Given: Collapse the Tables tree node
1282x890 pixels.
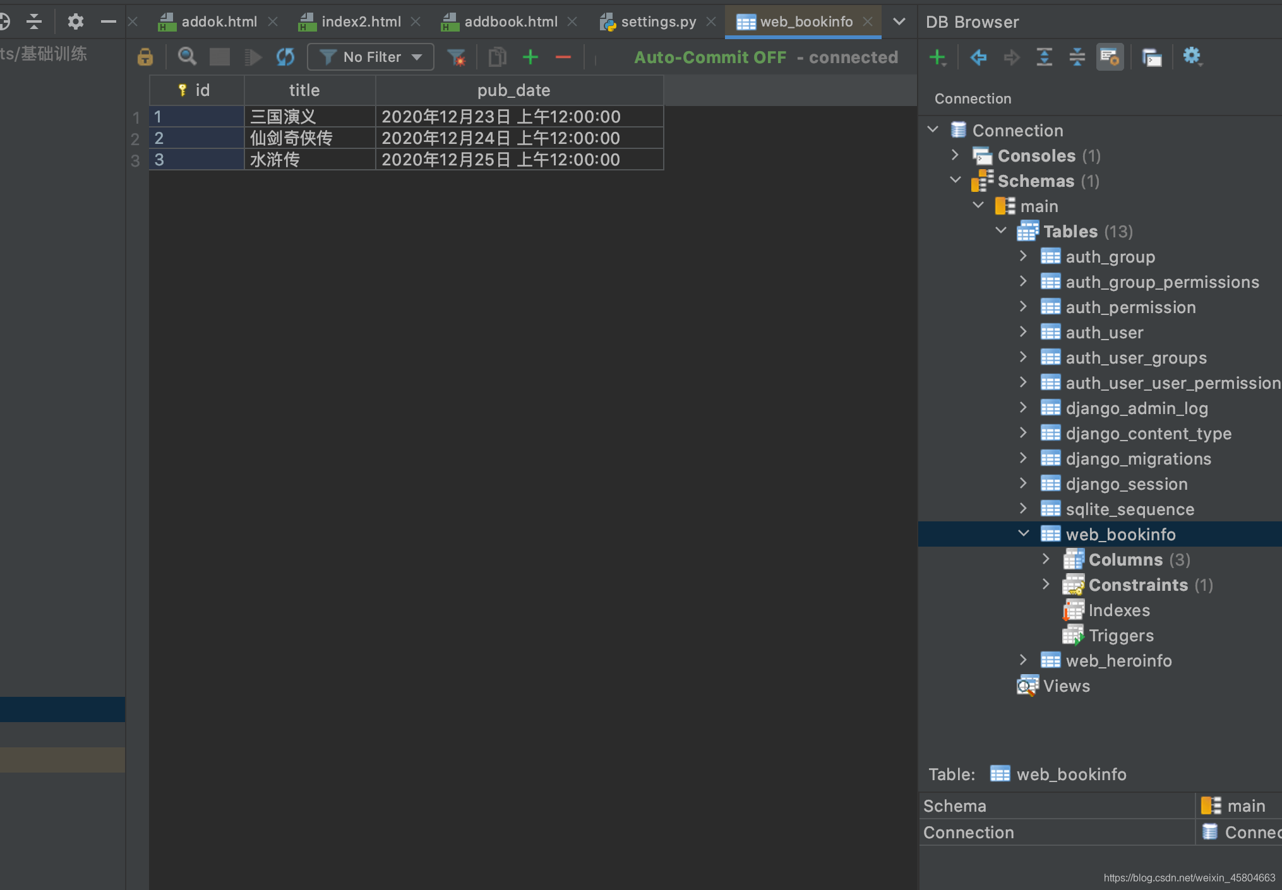Looking at the screenshot, I should click(1001, 231).
